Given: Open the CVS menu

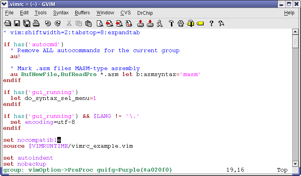Looking at the screenshot, I should coord(126,13).
